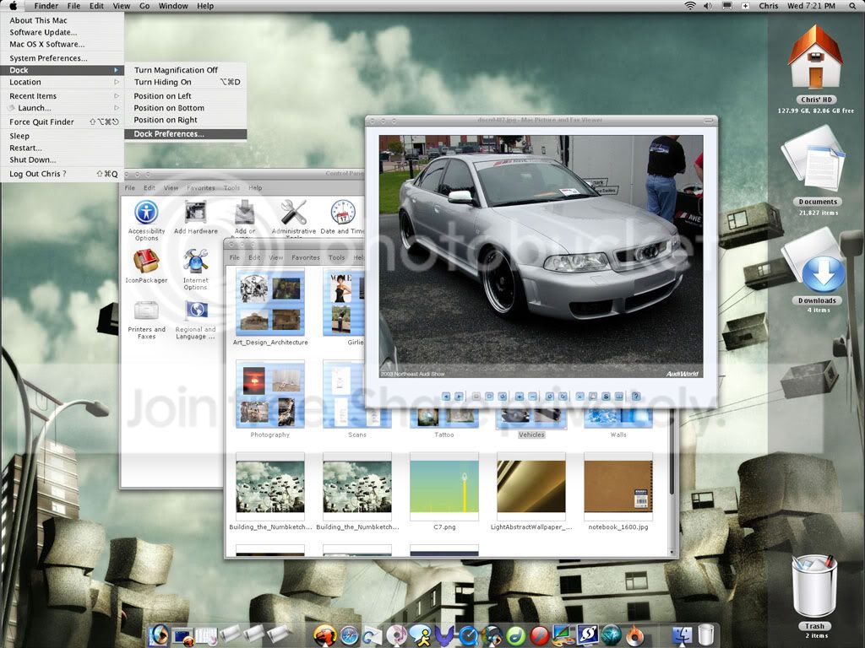Launch Safari compass icon in dock
The image size is (865, 648).
[x=349, y=635]
